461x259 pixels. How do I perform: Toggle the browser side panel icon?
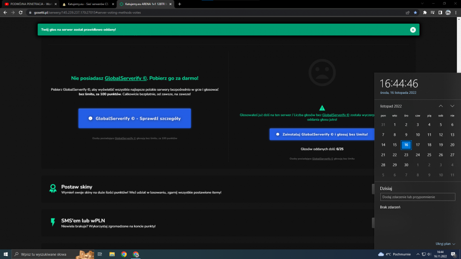tap(440, 12)
